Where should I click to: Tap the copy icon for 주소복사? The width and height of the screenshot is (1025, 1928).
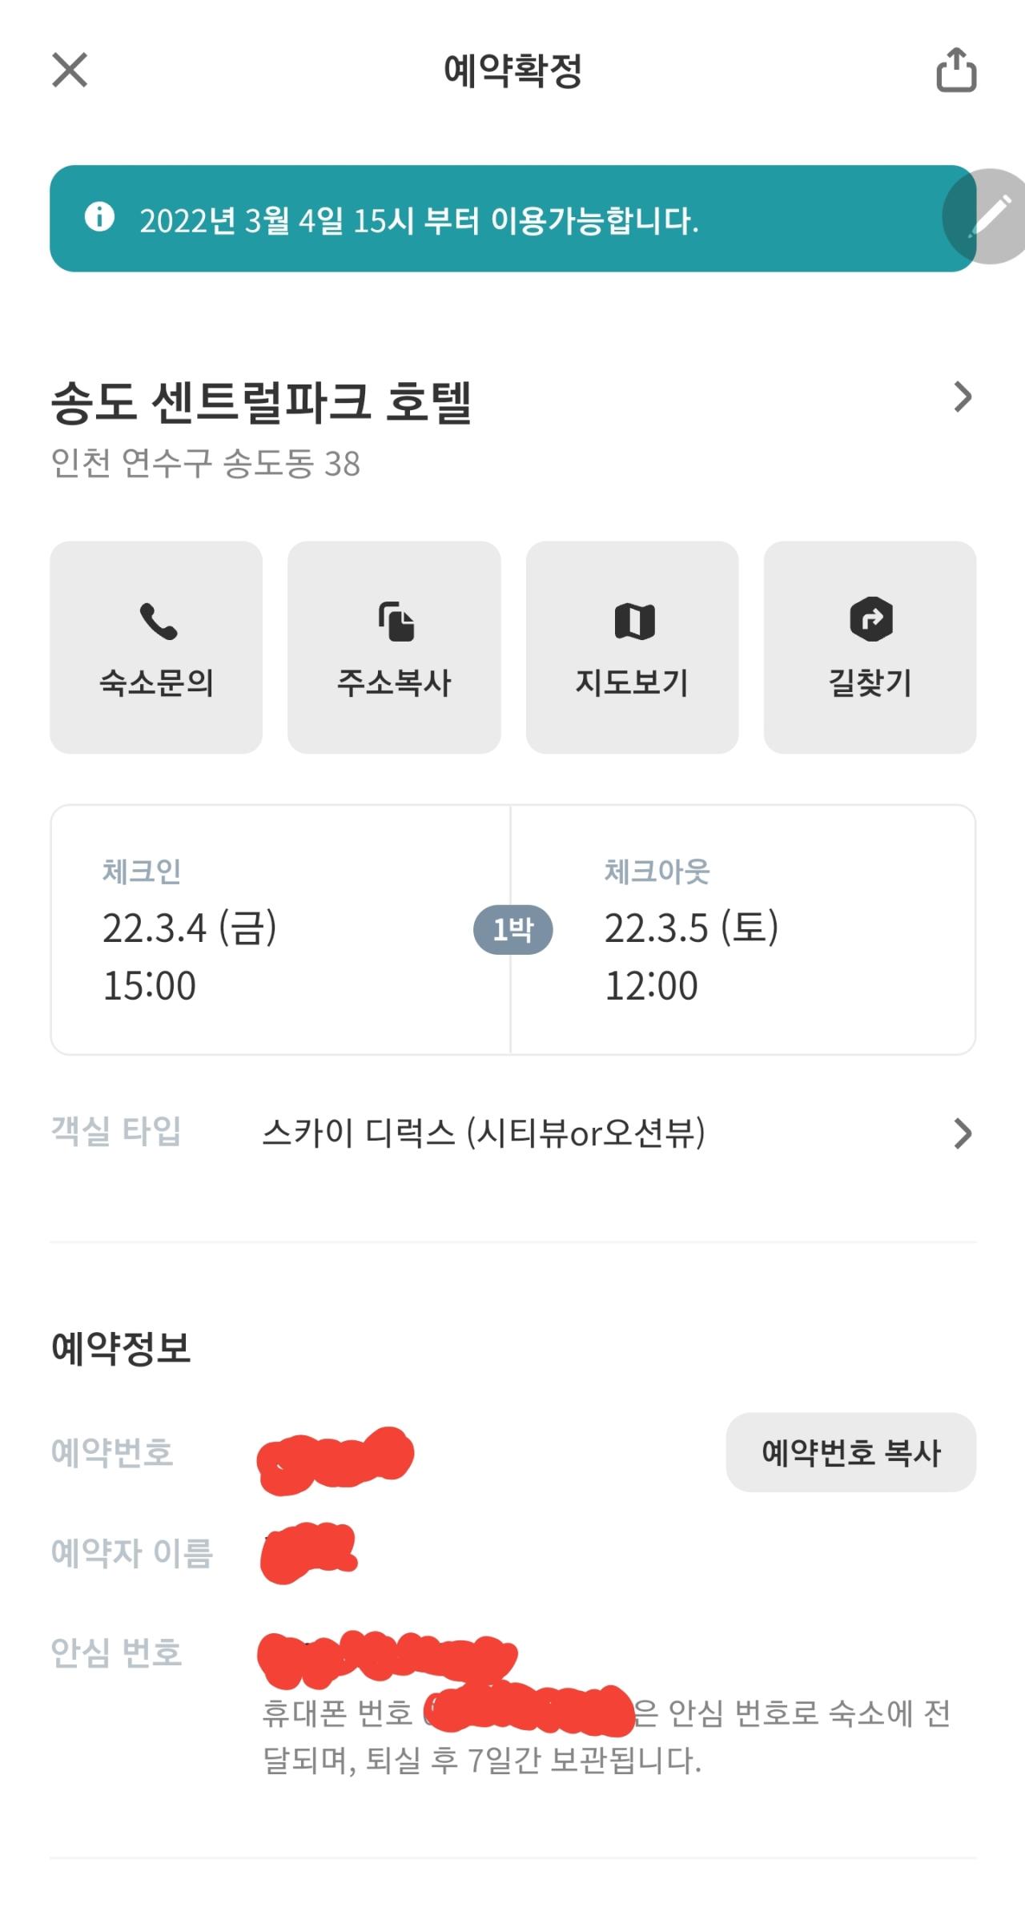(396, 622)
